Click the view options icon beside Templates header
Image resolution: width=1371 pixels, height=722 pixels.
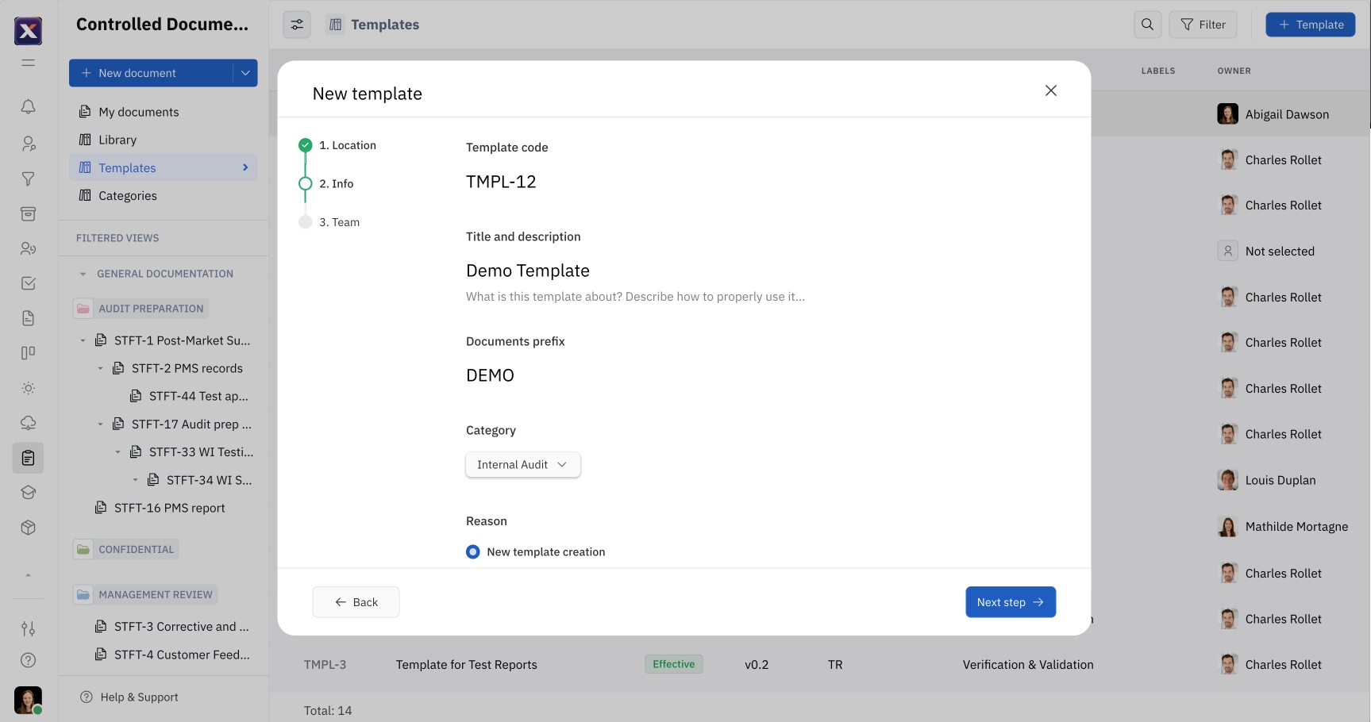coord(296,24)
